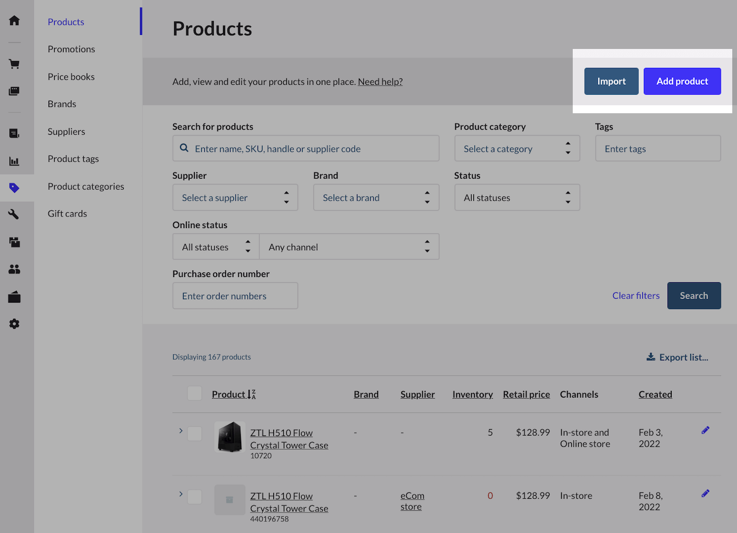Image resolution: width=737 pixels, height=533 pixels.
Task: Open the customers people icon
Action: point(14,269)
